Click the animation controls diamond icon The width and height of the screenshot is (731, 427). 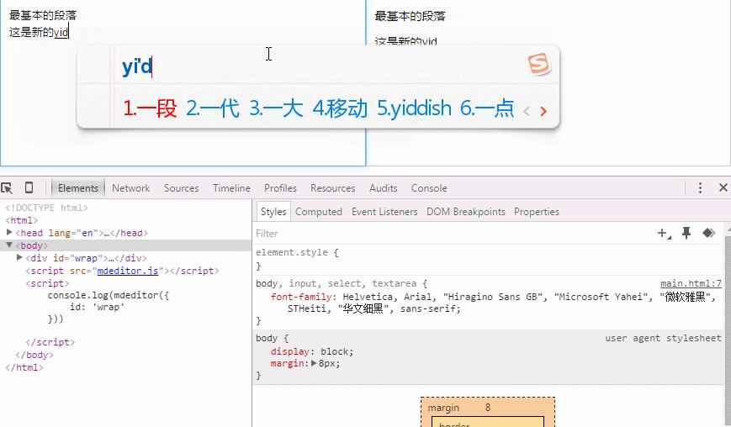pos(708,233)
